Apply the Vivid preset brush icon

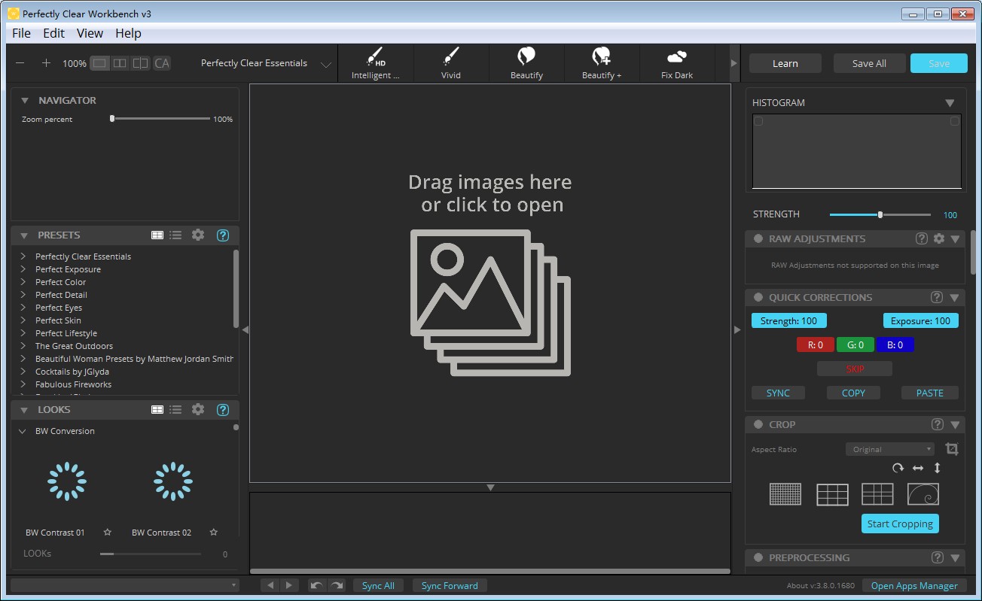tap(450, 57)
